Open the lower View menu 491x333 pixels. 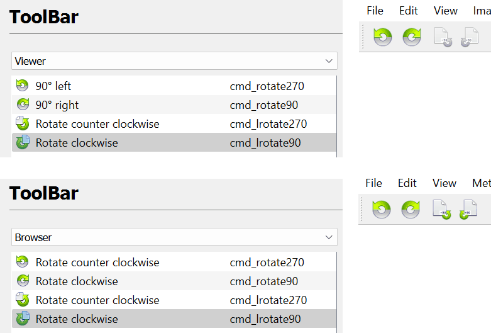tap(444, 183)
